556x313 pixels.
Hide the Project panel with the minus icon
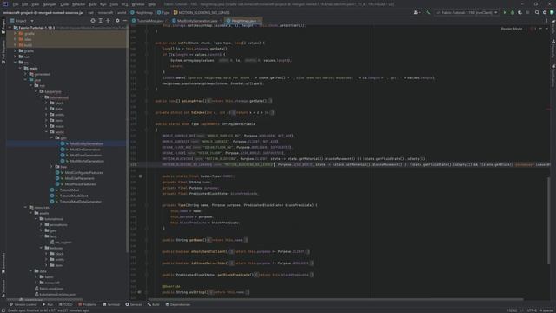click(125, 21)
